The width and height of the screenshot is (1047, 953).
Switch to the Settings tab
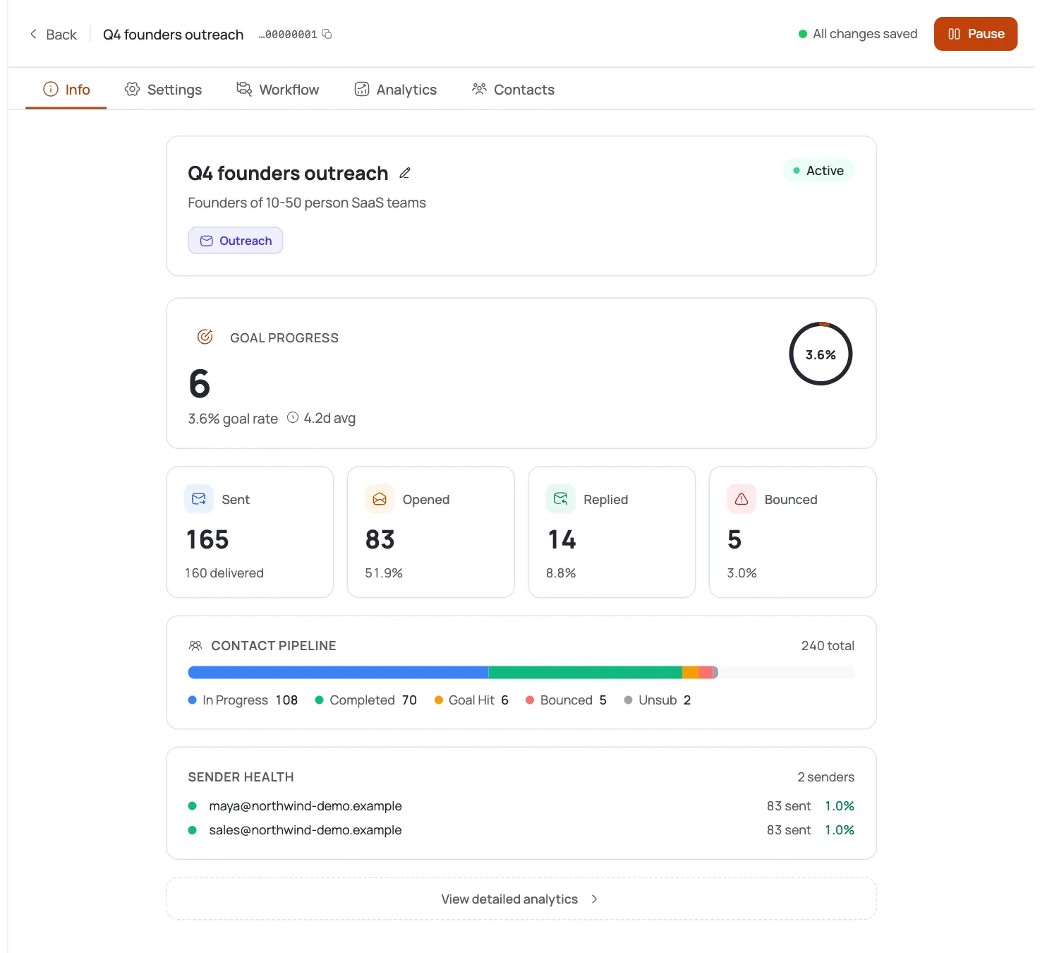pyautogui.click(x=163, y=90)
